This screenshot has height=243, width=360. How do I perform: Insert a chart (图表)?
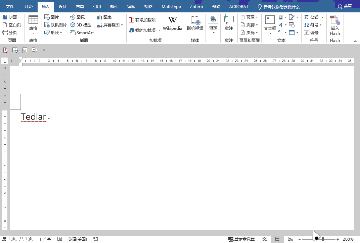point(106,17)
